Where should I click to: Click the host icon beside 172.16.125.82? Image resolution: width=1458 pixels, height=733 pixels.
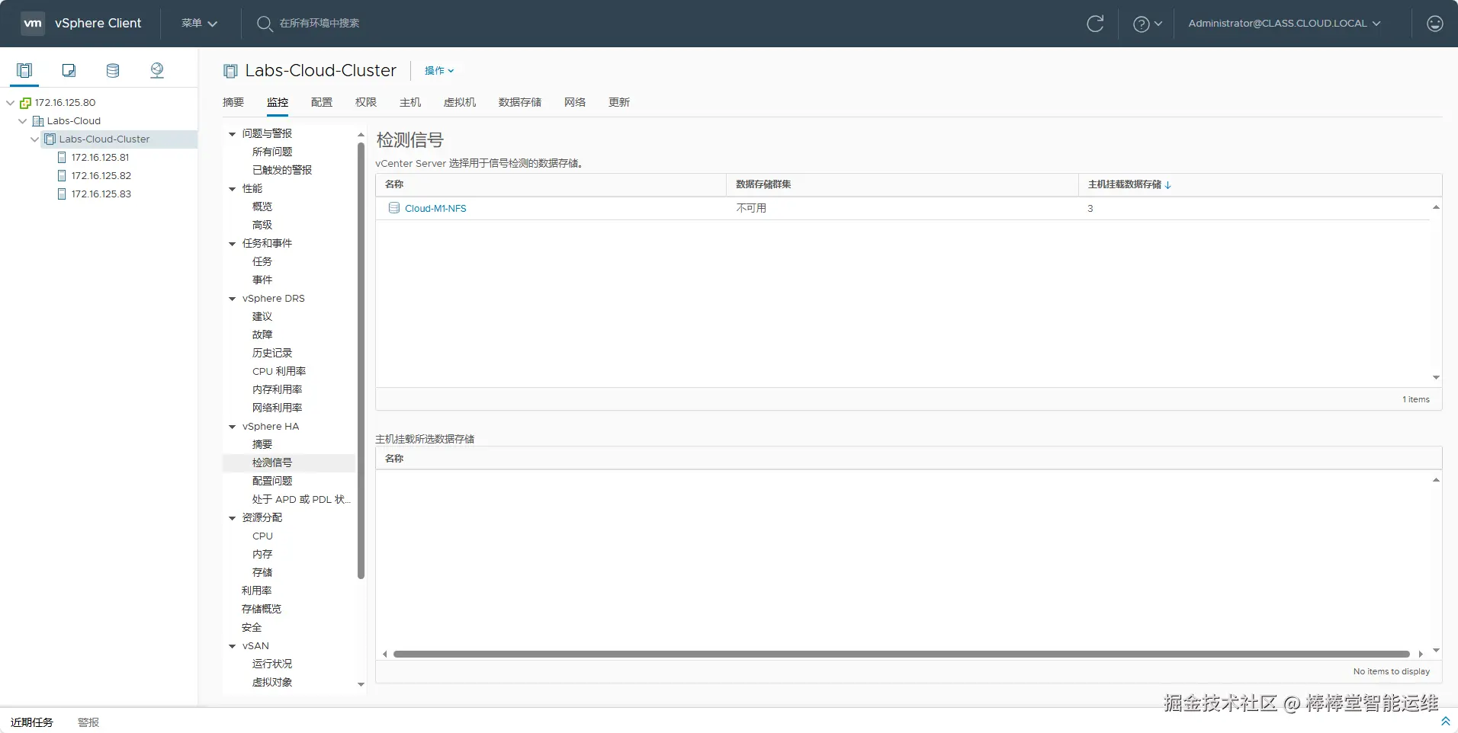pos(62,176)
